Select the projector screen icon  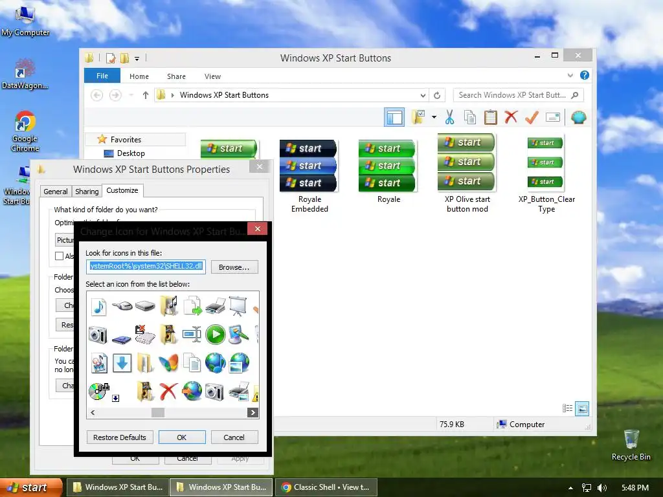click(x=238, y=305)
